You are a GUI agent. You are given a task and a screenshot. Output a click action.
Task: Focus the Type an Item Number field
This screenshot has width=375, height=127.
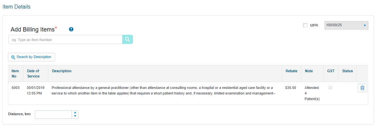(66, 39)
